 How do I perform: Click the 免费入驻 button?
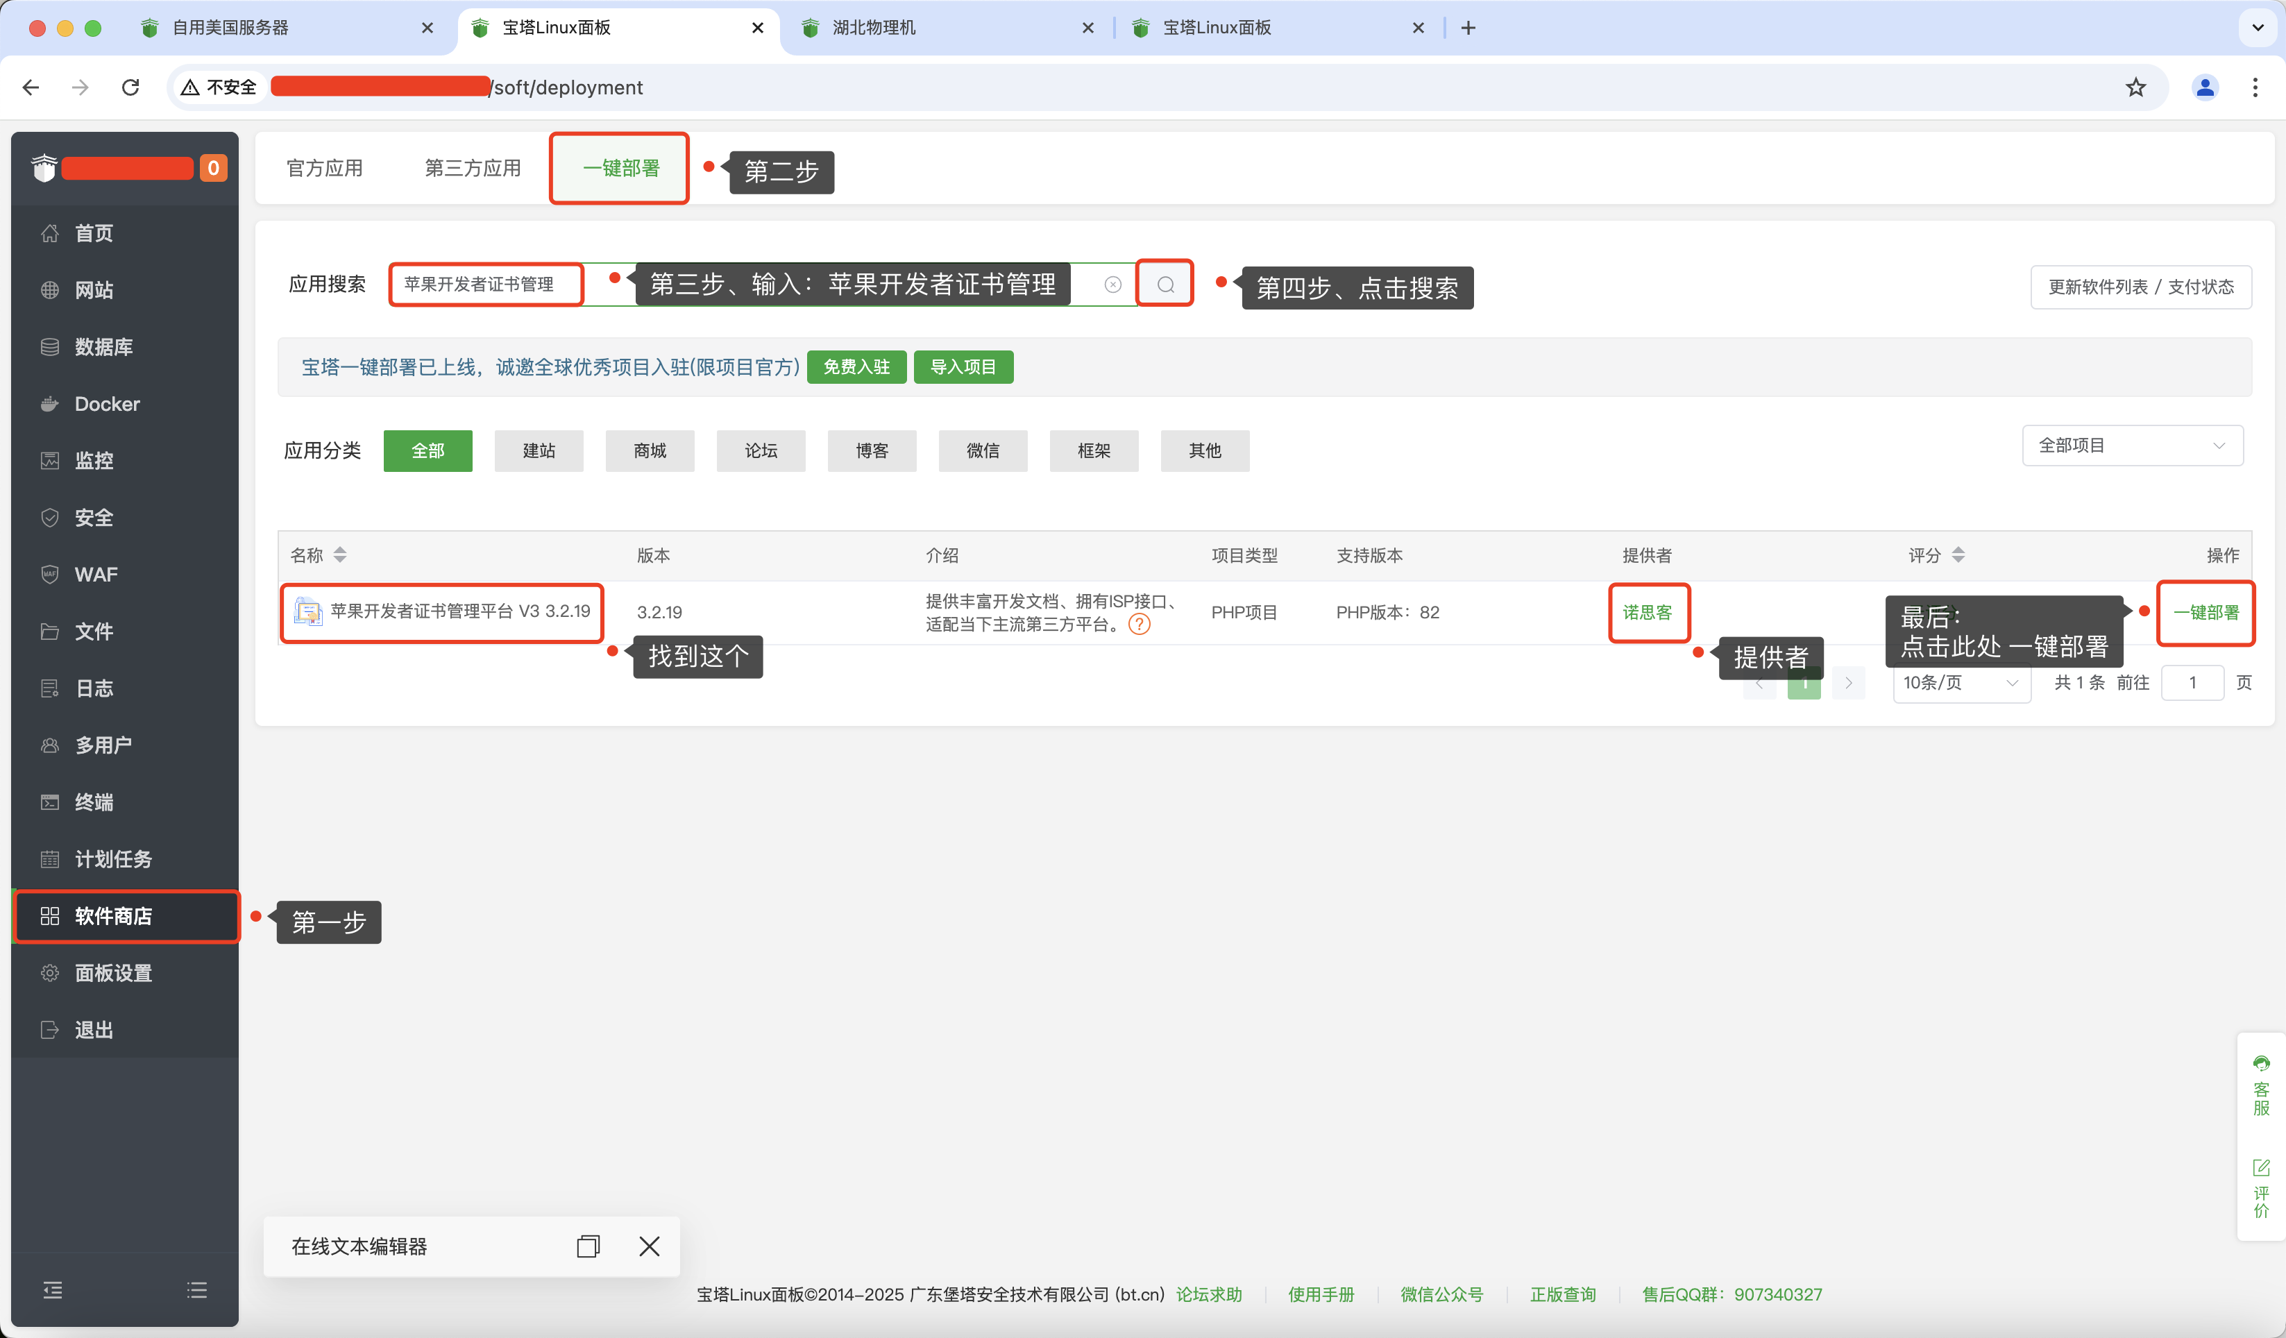[x=856, y=367]
